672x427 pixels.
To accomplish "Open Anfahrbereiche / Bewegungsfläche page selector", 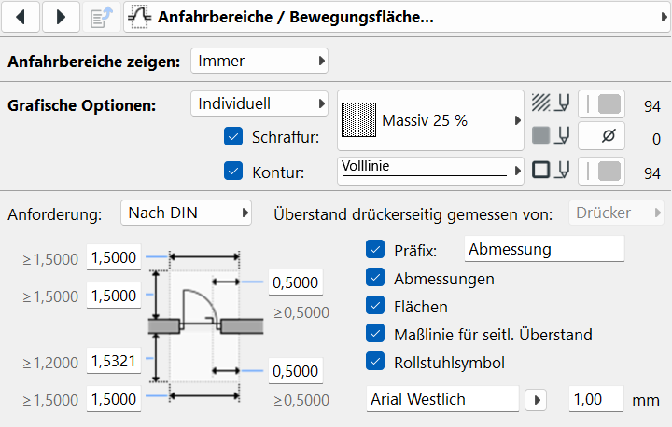I will coord(397,17).
